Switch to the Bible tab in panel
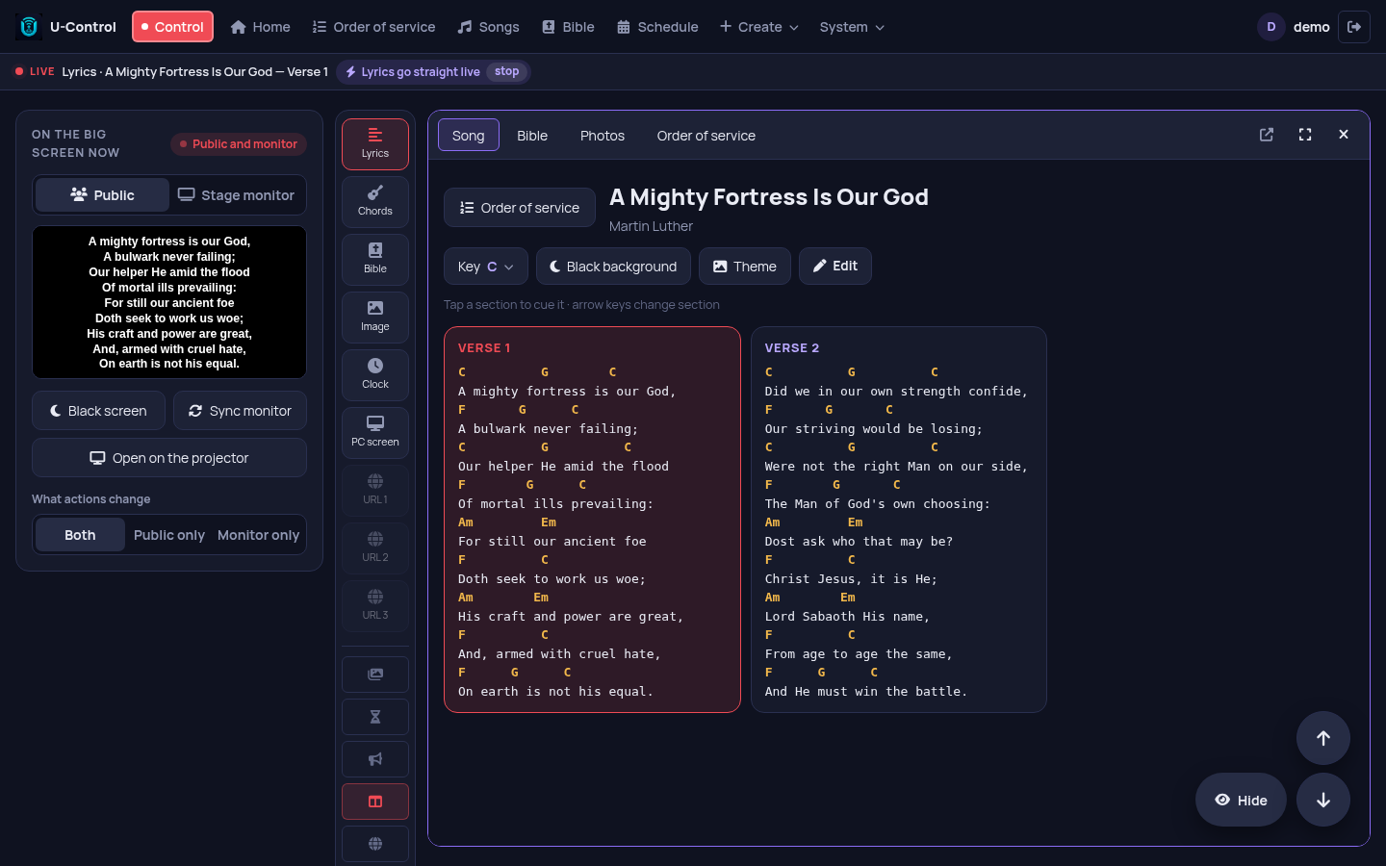Image resolution: width=1386 pixels, height=866 pixels. (532, 136)
